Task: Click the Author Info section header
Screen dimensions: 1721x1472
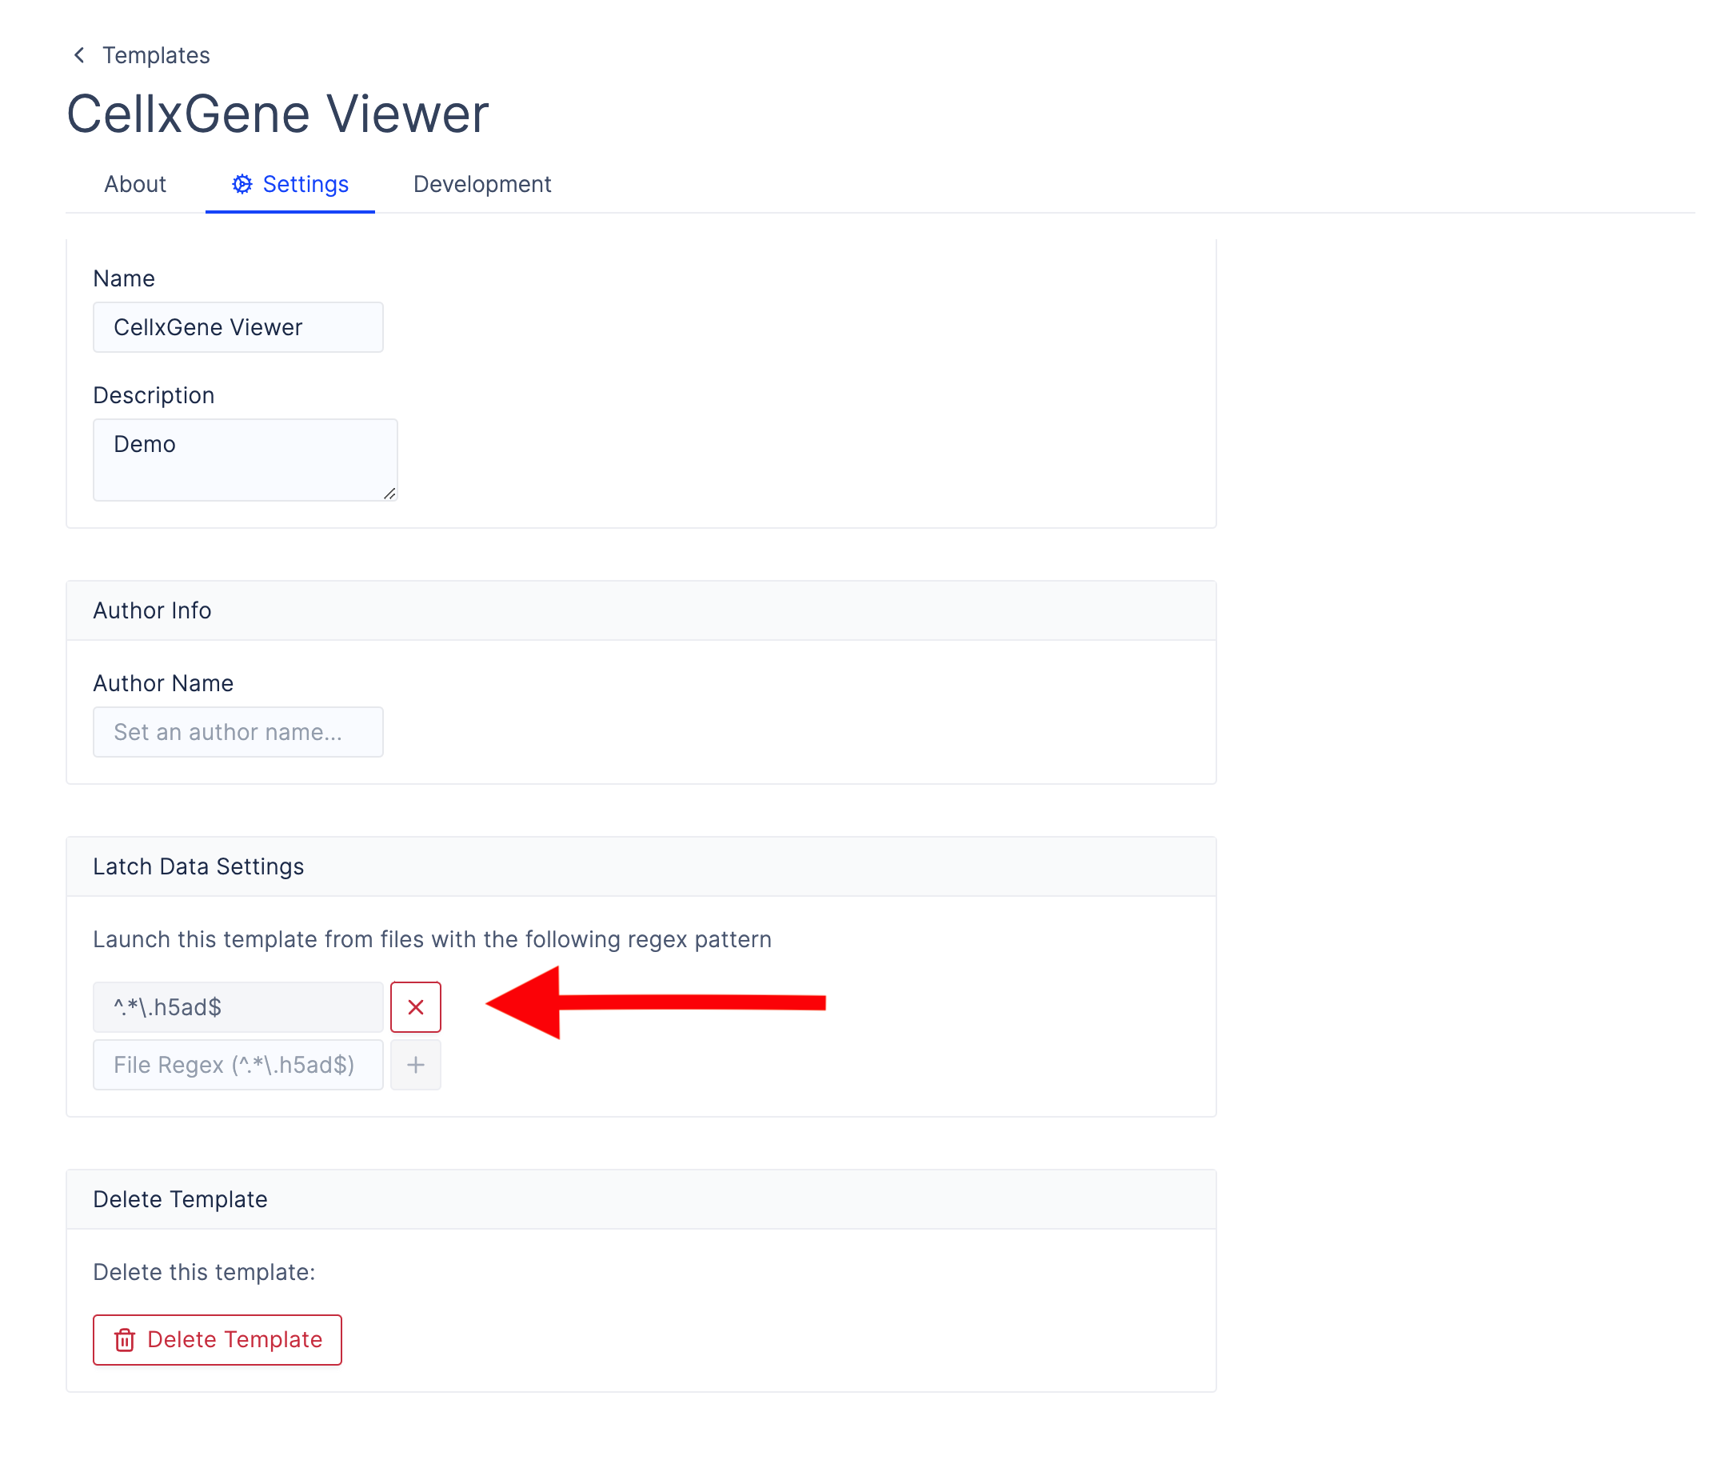Action: coord(641,610)
